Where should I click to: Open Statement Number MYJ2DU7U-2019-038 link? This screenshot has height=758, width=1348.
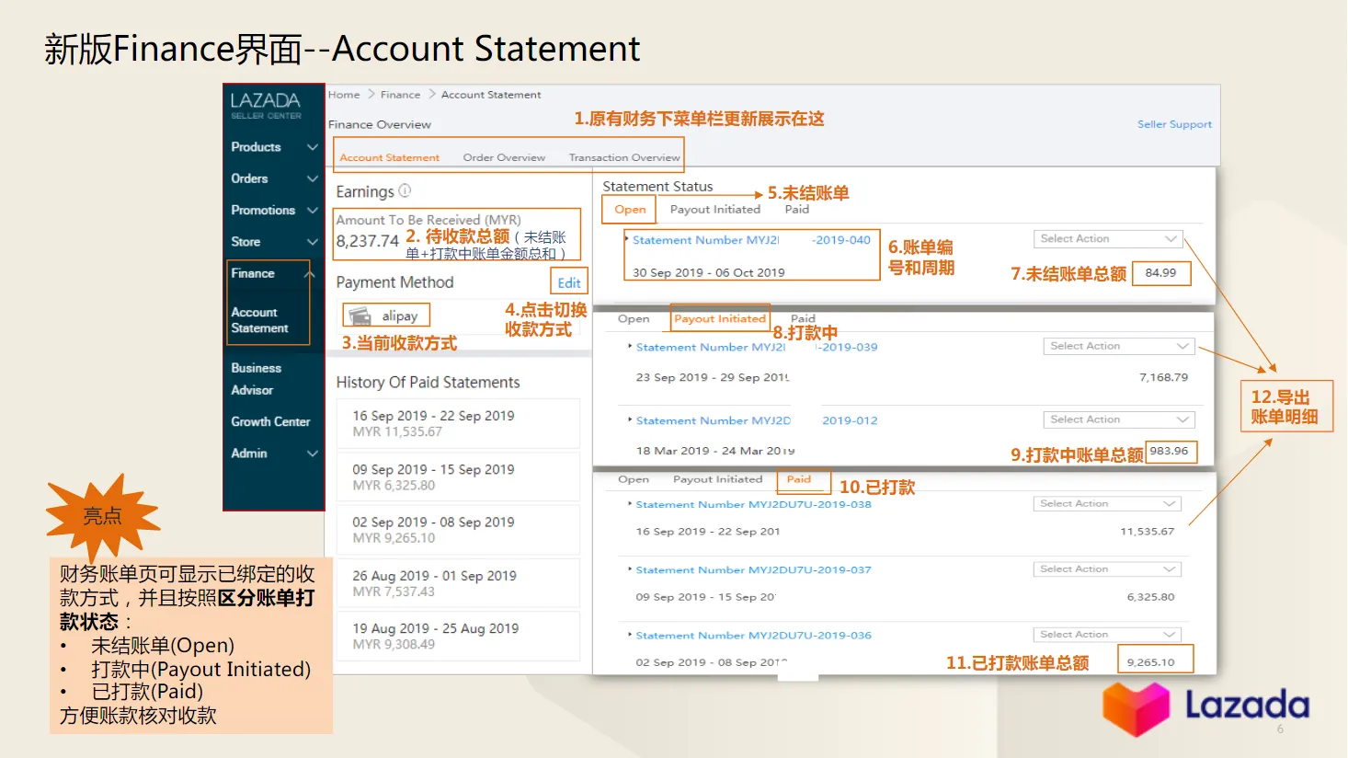753,504
